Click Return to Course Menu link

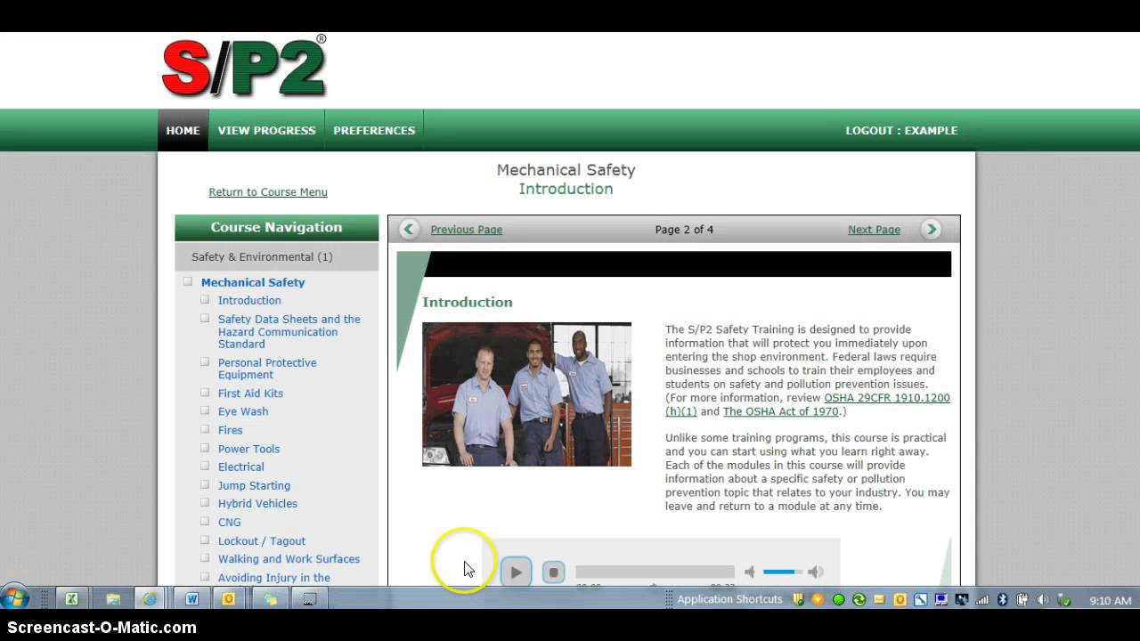click(x=268, y=192)
